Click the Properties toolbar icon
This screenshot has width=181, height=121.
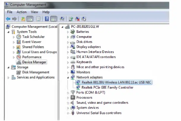coord(38,19)
